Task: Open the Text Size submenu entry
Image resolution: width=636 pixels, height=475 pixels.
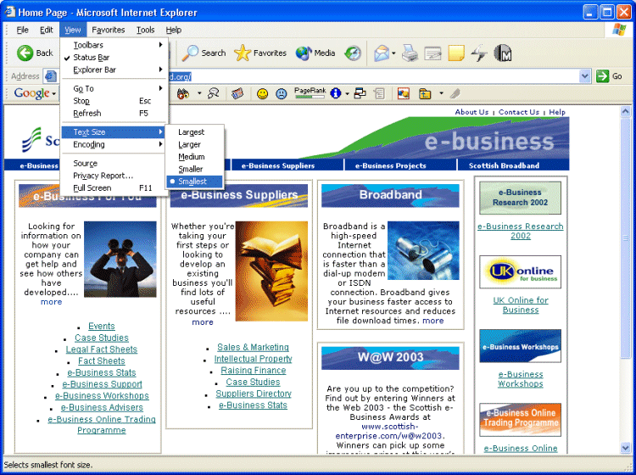Action: pos(114,132)
